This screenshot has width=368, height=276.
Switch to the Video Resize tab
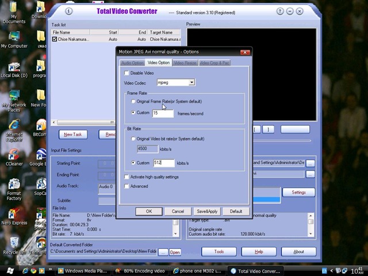185,63
